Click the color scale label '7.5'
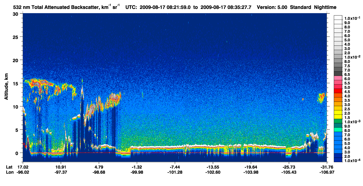 pos(347,66)
